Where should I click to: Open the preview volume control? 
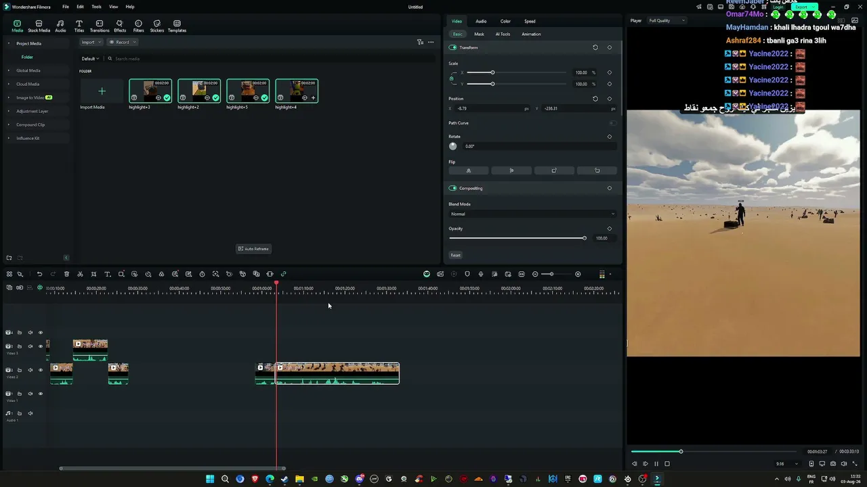(844, 464)
